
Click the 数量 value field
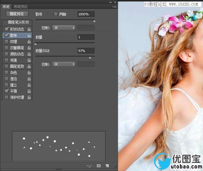(x=86, y=37)
